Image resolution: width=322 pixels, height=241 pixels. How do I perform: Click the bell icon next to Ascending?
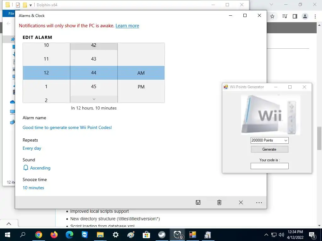point(26,168)
